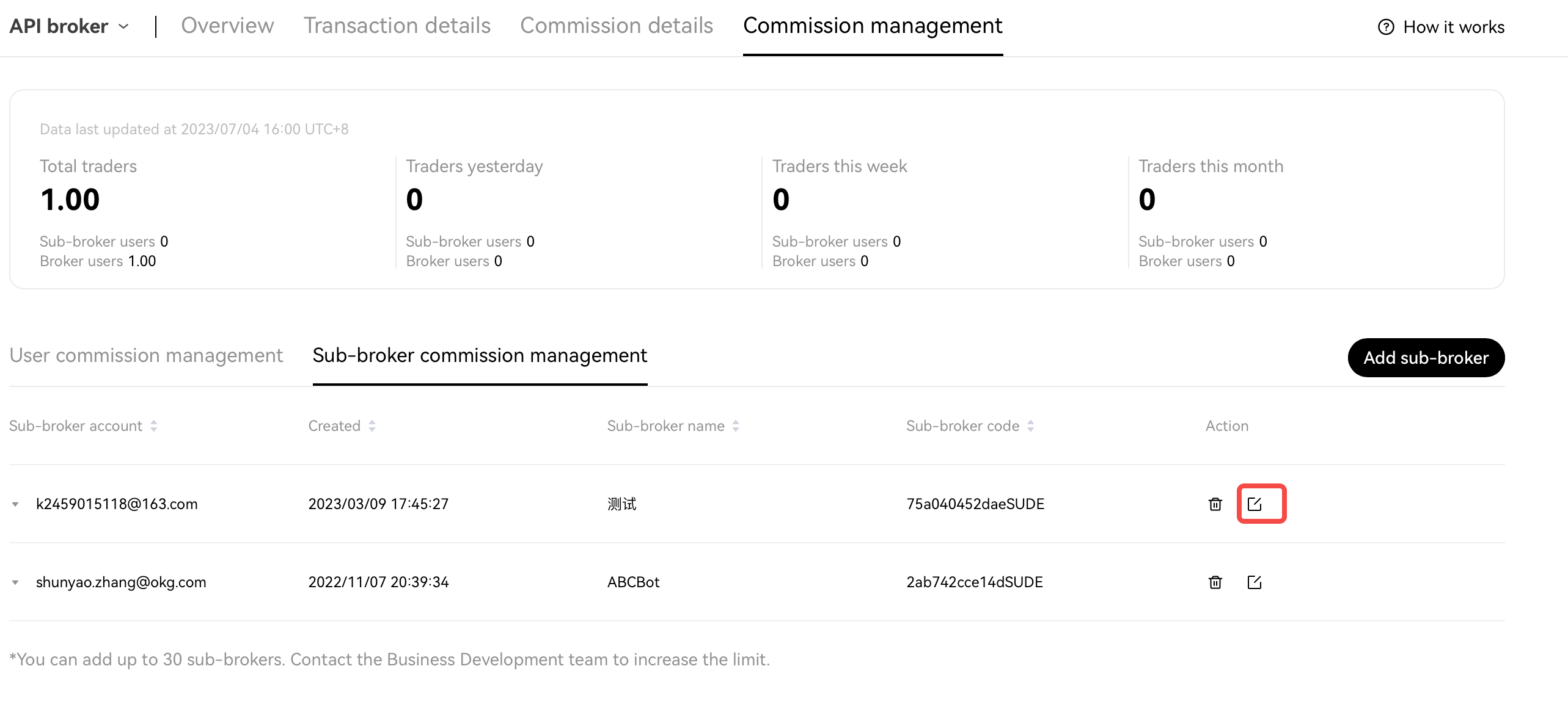Sort by Sub-broker name column

coord(736,425)
